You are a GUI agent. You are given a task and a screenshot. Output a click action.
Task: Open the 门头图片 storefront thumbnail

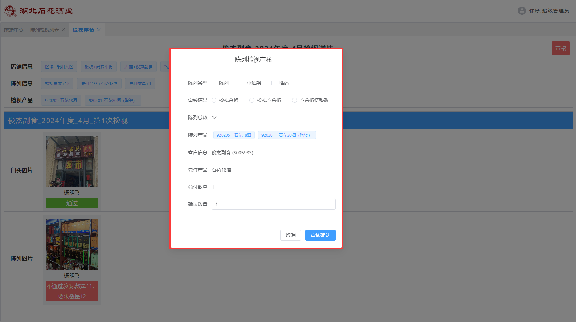click(72, 162)
